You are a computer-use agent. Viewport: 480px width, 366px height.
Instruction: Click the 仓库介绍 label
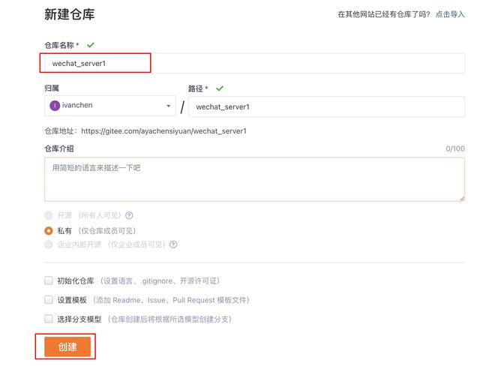point(59,148)
